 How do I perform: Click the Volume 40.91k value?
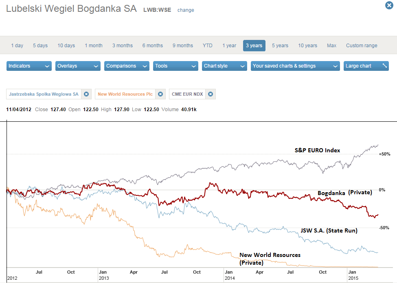[189, 110]
